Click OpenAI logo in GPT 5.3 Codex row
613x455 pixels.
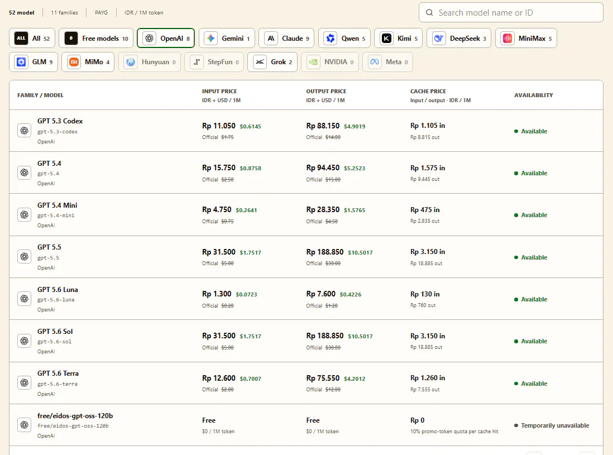tap(24, 131)
